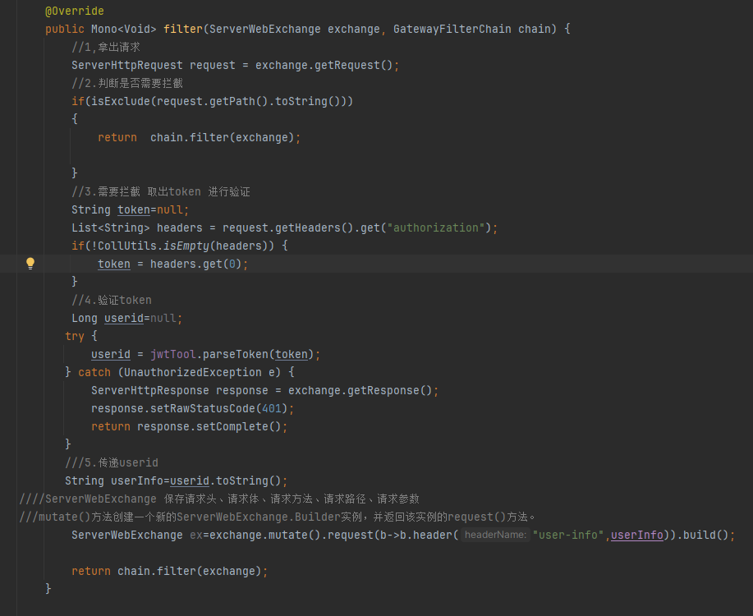Click the 'catch' keyword
Screen dimensions: 753x616
pyautogui.click(x=94, y=372)
